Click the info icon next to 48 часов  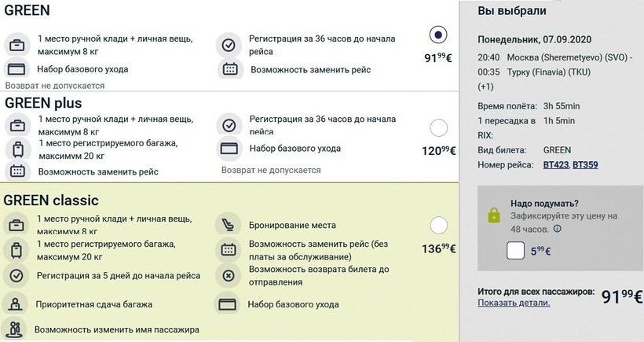point(557,230)
